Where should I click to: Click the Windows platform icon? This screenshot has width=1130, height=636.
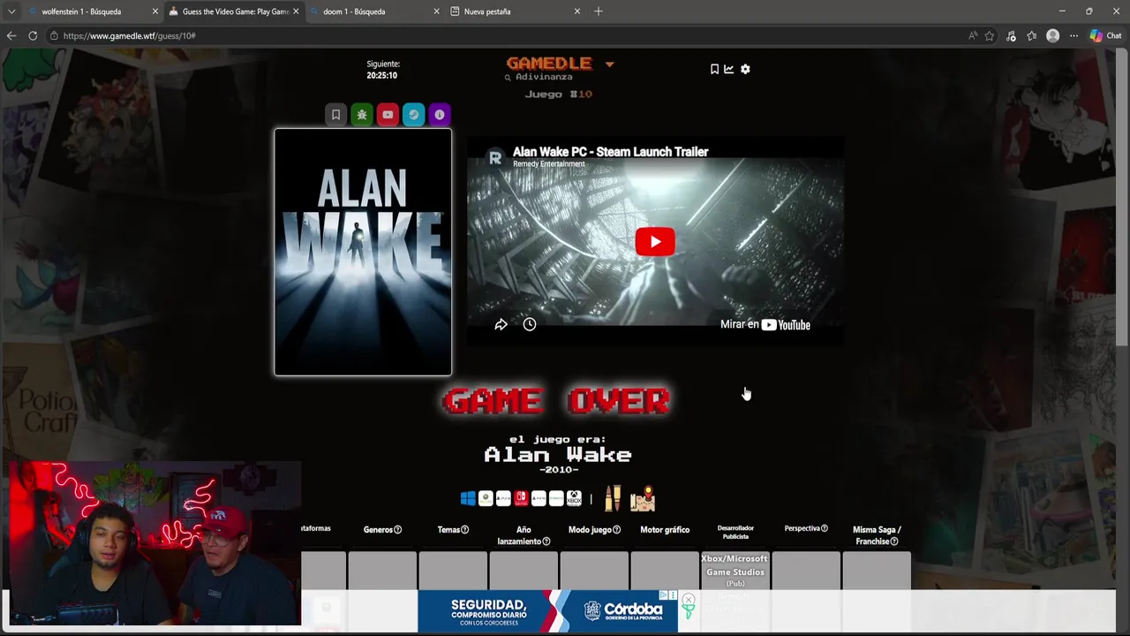click(x=468, y=499)
